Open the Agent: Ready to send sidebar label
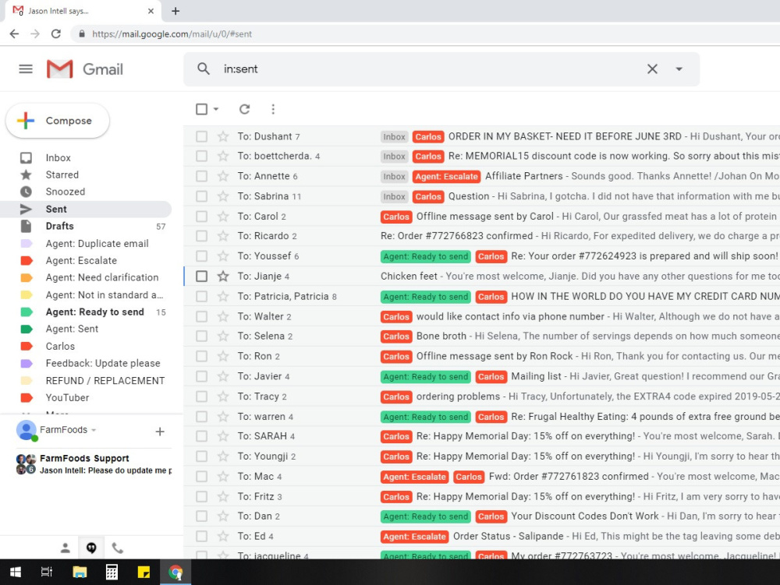The image size is (780, 585). [94, 312]
